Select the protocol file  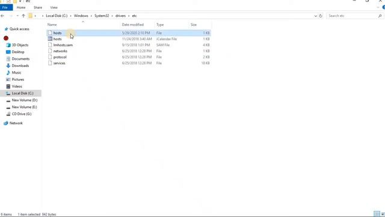click(x=129, y=57)
